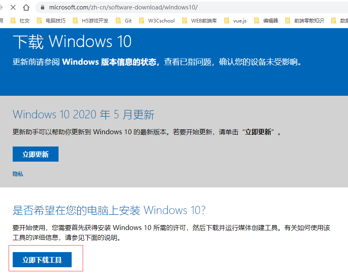Follow Windows 版本信息的状态 link
The image size is (348, 275).
pyautogui.click(x=109, y=62)
